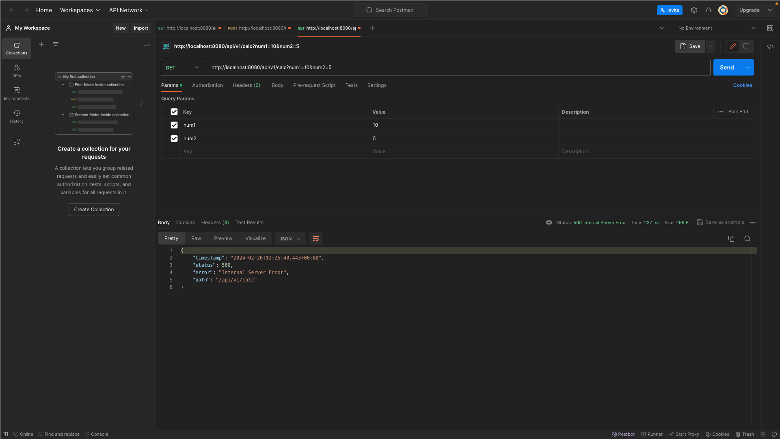Image resolution: width=780 pixels, height=439 pixels.
Task: Open response three-dot options menu
Action: 753,223
